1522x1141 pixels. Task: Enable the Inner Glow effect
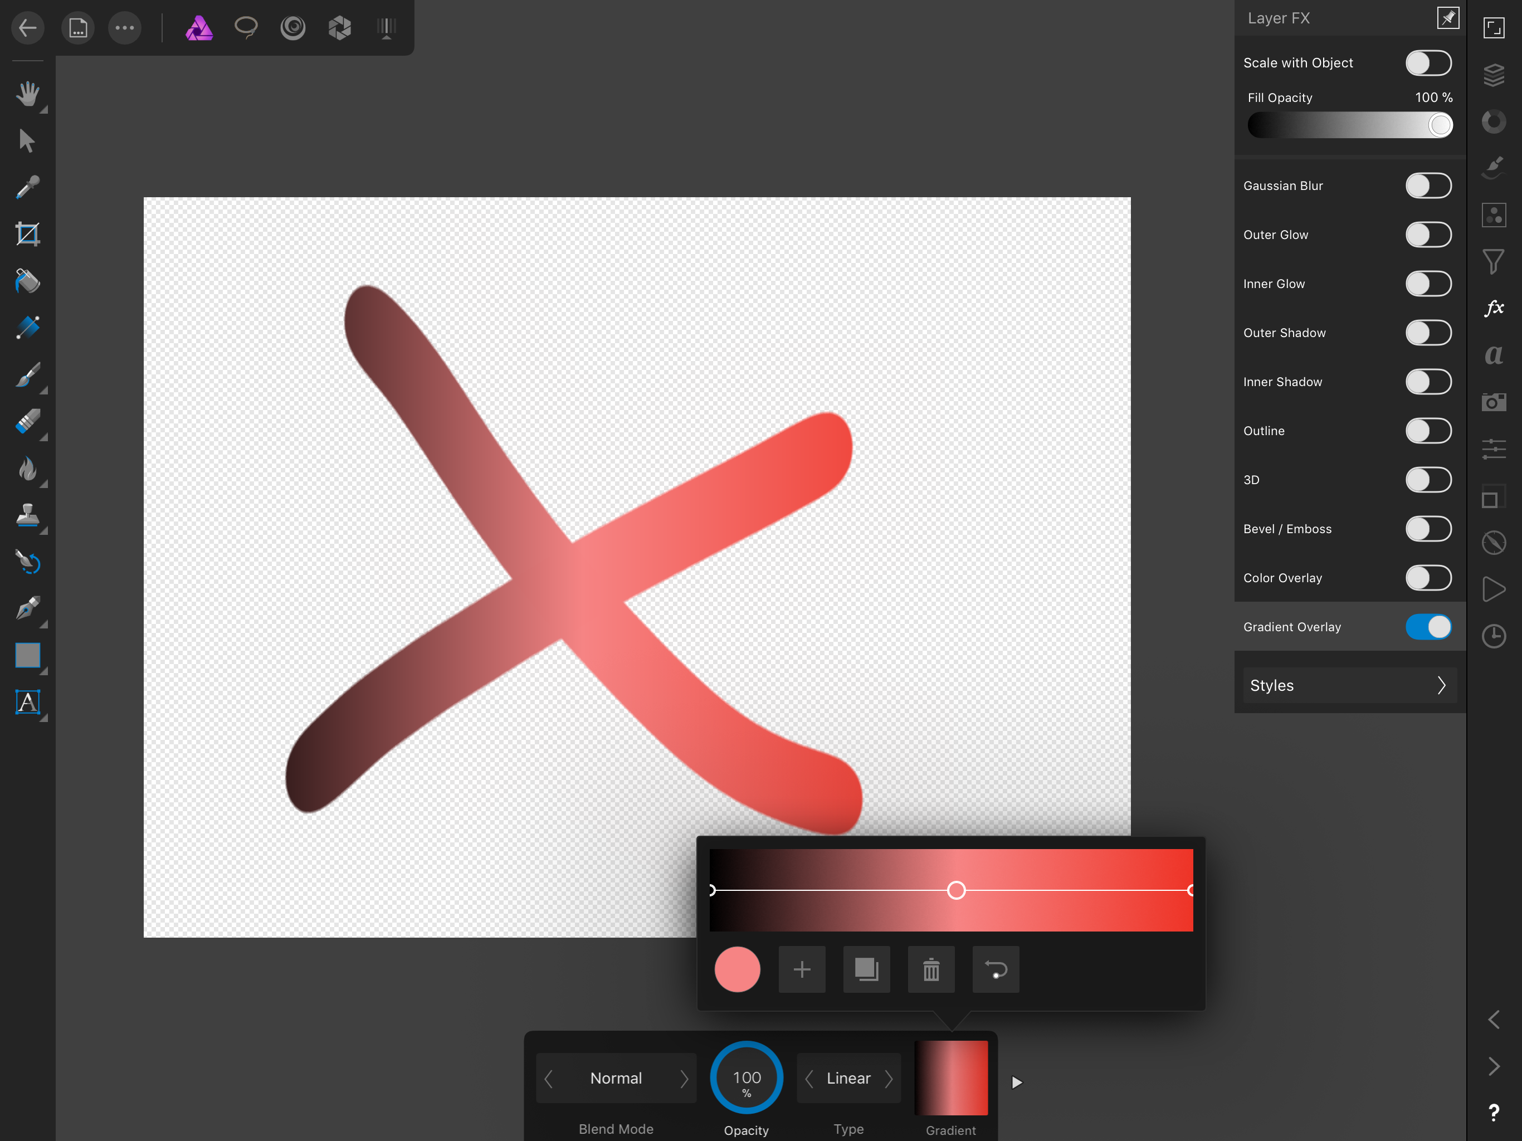[1428, 284]
